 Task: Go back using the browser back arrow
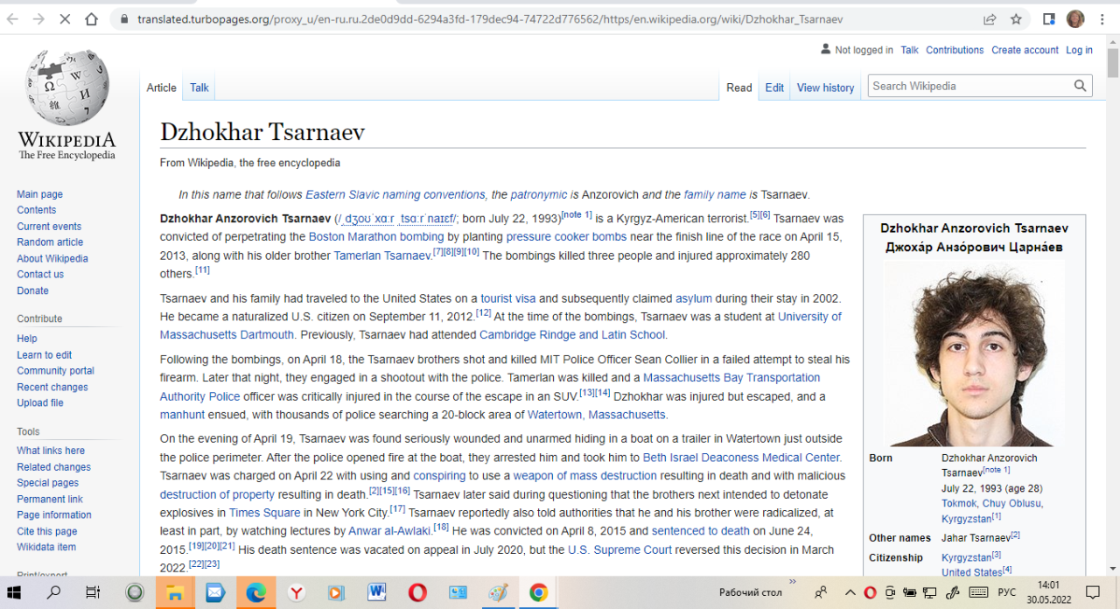pyautogui.click(x=14, y=19)
